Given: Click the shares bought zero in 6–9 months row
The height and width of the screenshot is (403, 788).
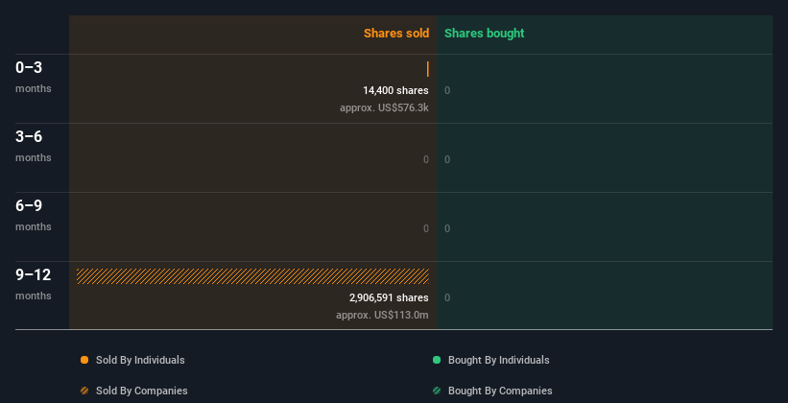Looking at the screenshot, I should tap(447, 228).
